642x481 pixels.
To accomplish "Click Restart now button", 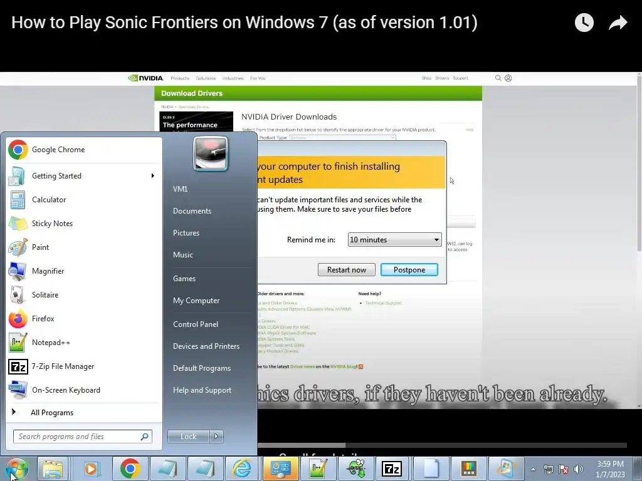I will pos(346,269).
